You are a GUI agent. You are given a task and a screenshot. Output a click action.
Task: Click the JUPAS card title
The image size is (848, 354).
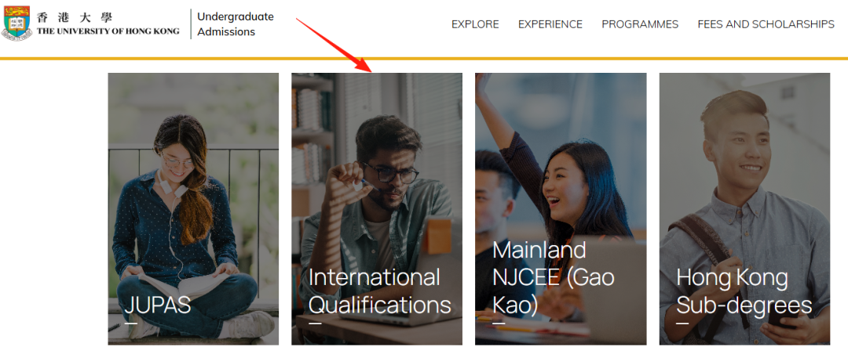coord(158,304)
